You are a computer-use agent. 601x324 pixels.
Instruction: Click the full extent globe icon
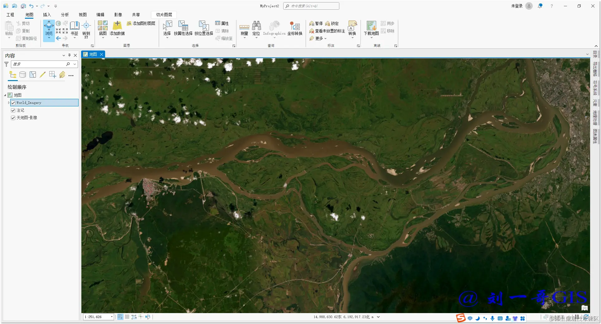pyautogui.click(x=58, y=23)
